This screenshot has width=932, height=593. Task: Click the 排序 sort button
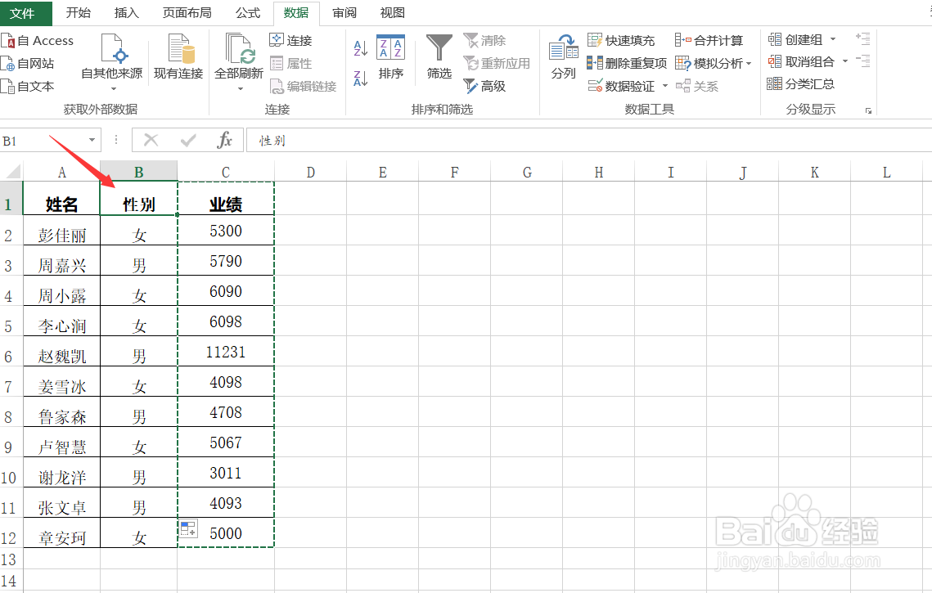click(390, 57)
